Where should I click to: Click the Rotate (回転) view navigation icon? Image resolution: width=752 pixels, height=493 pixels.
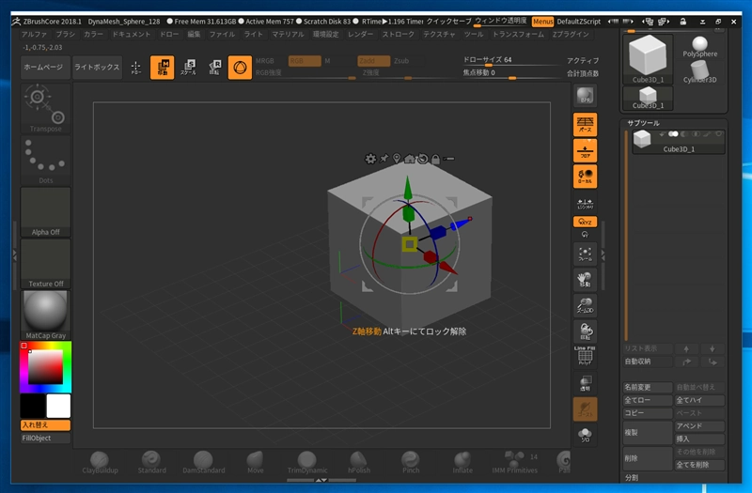pyautogui.click(x=585, y=331)
